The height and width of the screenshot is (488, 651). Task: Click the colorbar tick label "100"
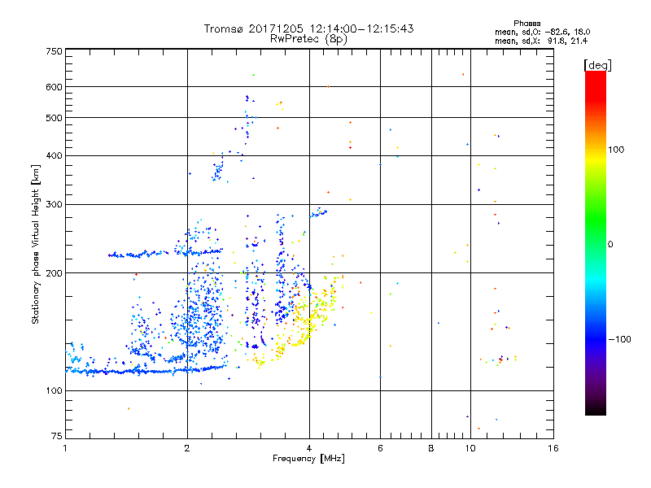(x=616, y=150)
